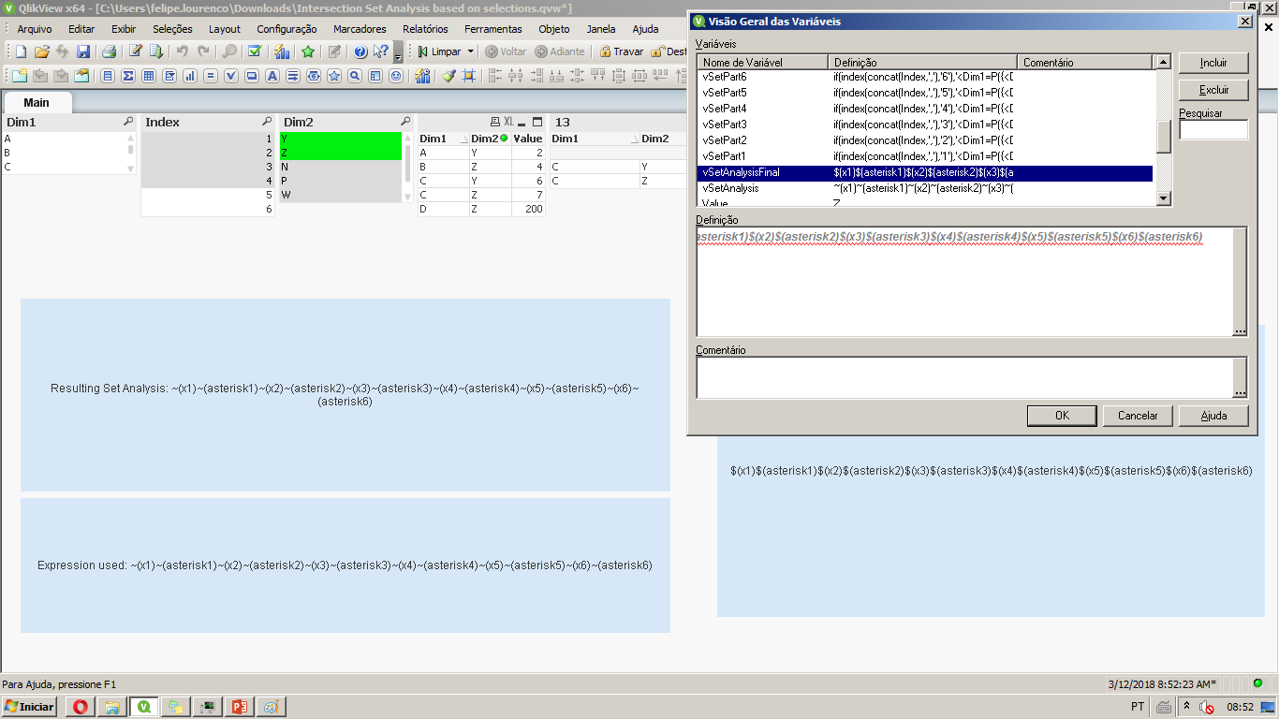The image size is (1279, 719).
Task: Click the Limpar (Clear) button
Action: coord(438,51)
